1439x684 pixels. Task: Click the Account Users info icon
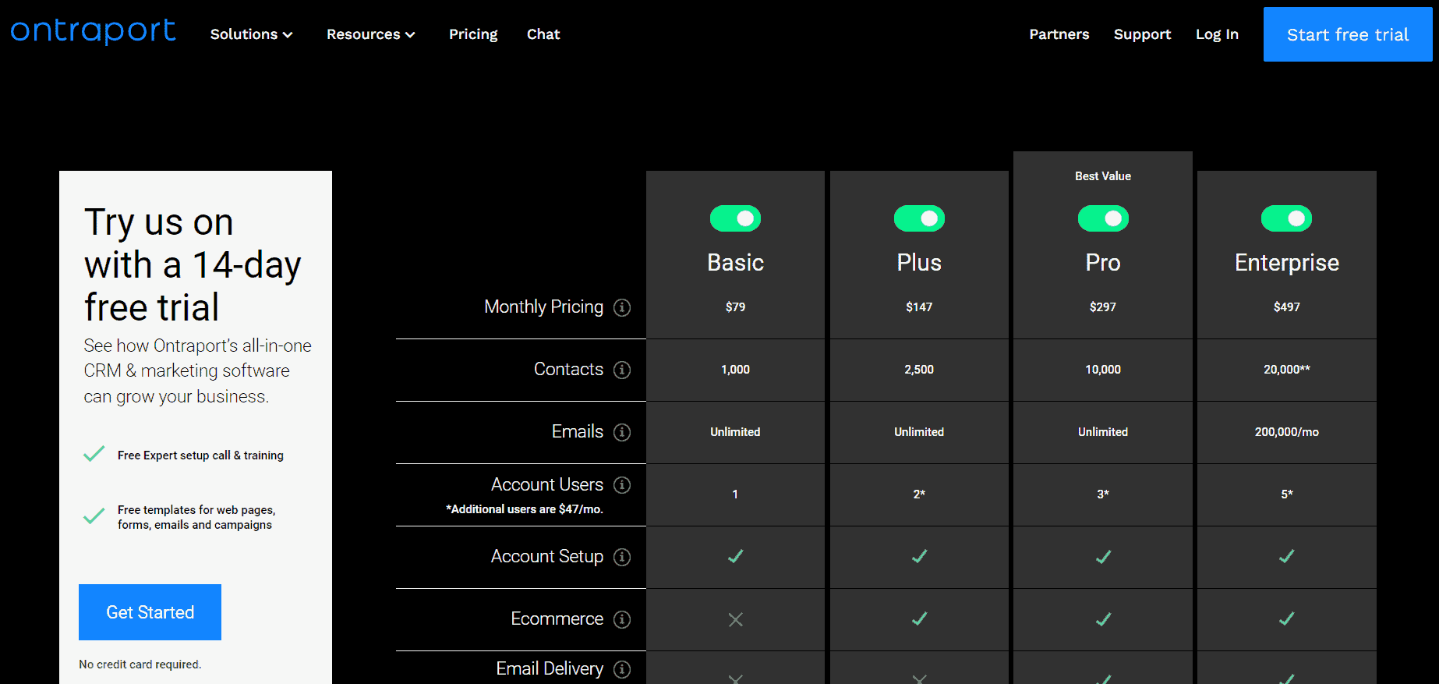coord(622,485)
